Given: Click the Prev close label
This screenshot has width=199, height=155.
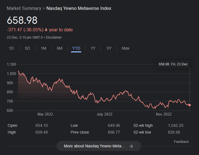Looking at the screenshot, I should pos(80,132).
